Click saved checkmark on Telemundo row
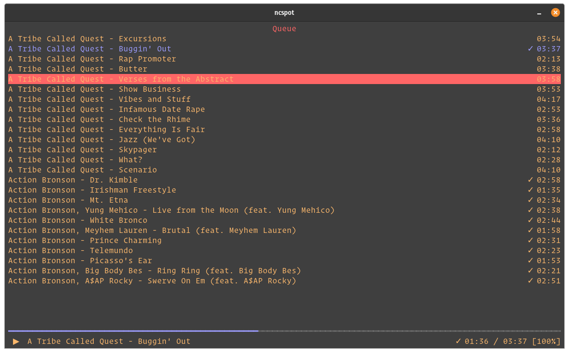 point(531,250)
